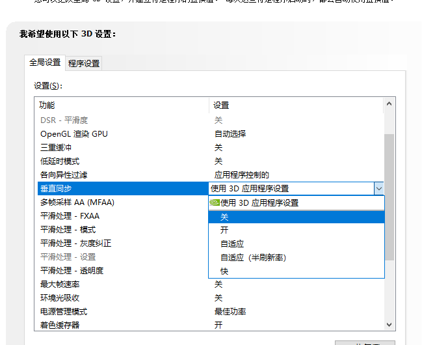This screenshot has width=422, height=345.
Task: Click the 设置 column header
Action: [x=297, y=105]
